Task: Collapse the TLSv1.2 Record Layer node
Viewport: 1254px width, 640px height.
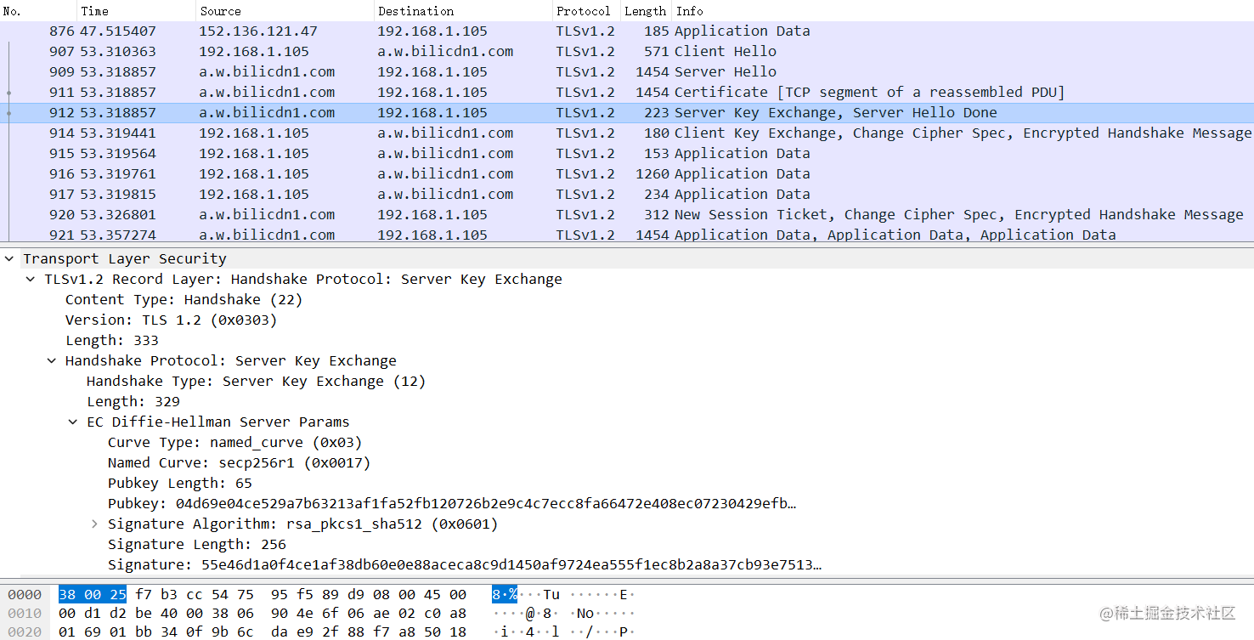Action: click(x=31, y=279)
